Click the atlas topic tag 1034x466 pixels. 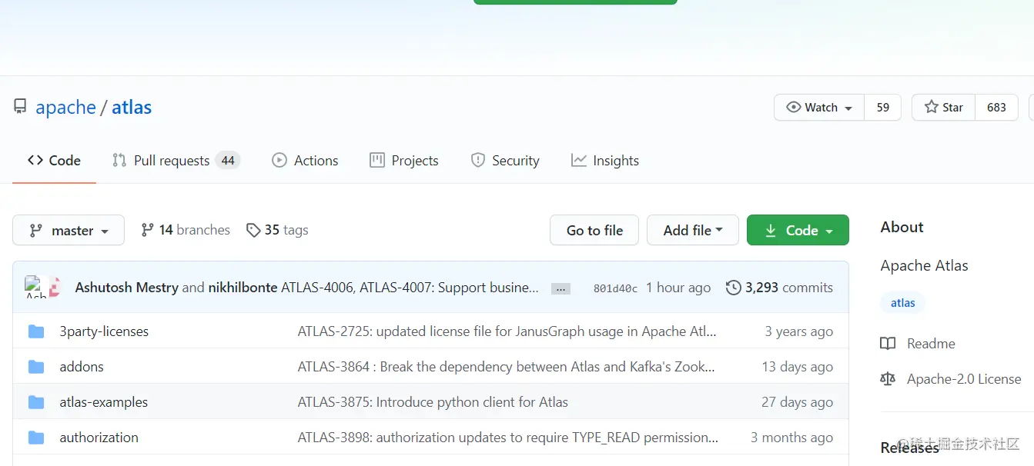(x=903, y=303)
